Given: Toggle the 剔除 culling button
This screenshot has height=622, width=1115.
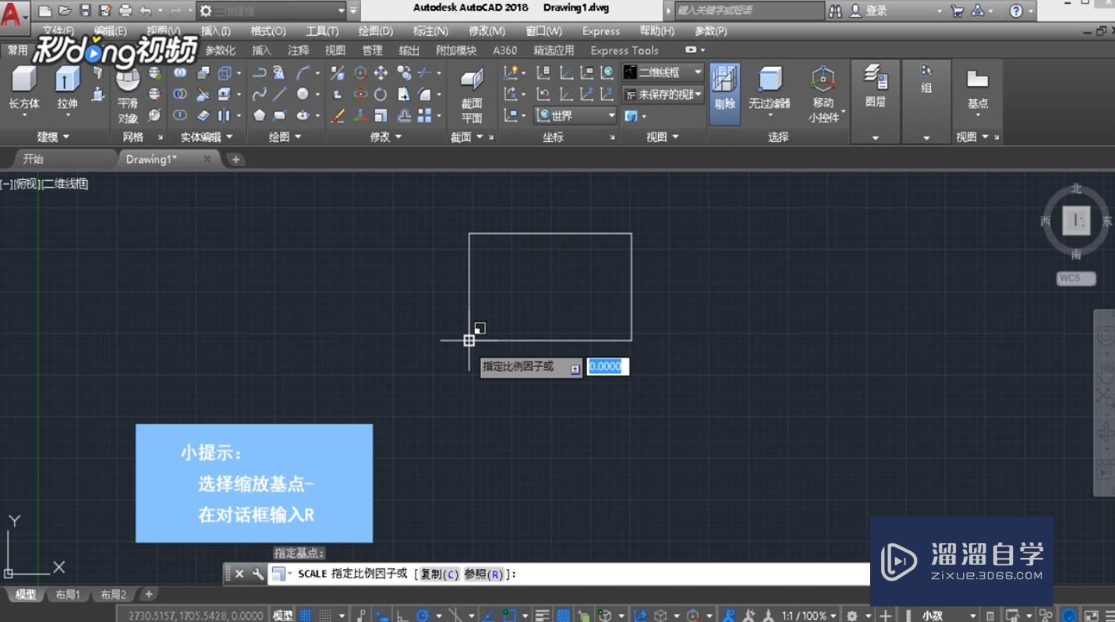Looking at the screenshot, I should tap(725, 94).
